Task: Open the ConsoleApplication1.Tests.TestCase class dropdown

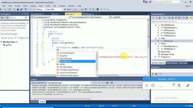Action: click(109, 17)
